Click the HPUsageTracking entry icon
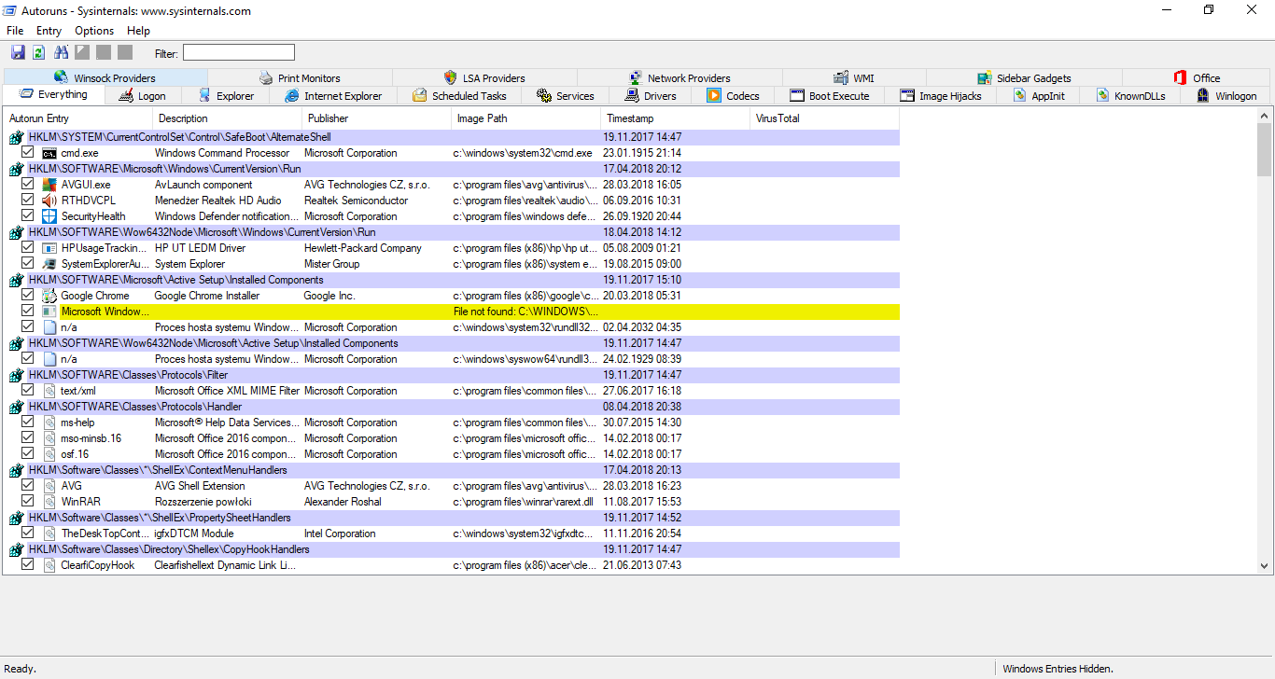 pos(49,248)
